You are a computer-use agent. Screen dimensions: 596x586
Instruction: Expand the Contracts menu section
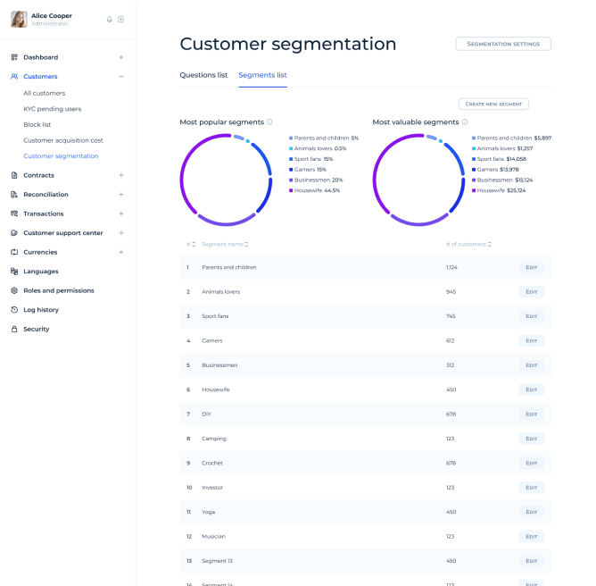pyautogui.click(x=121, y=175)
